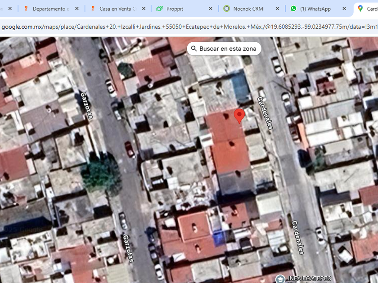Viewport: 378px width, 283px height.
Task: Switch to the Casa en Venta tab
Action: [118, 9]
